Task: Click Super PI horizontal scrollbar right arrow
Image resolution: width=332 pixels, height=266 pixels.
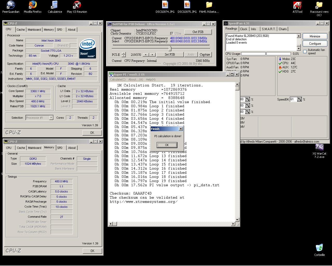Action: [x=233, y=224]
